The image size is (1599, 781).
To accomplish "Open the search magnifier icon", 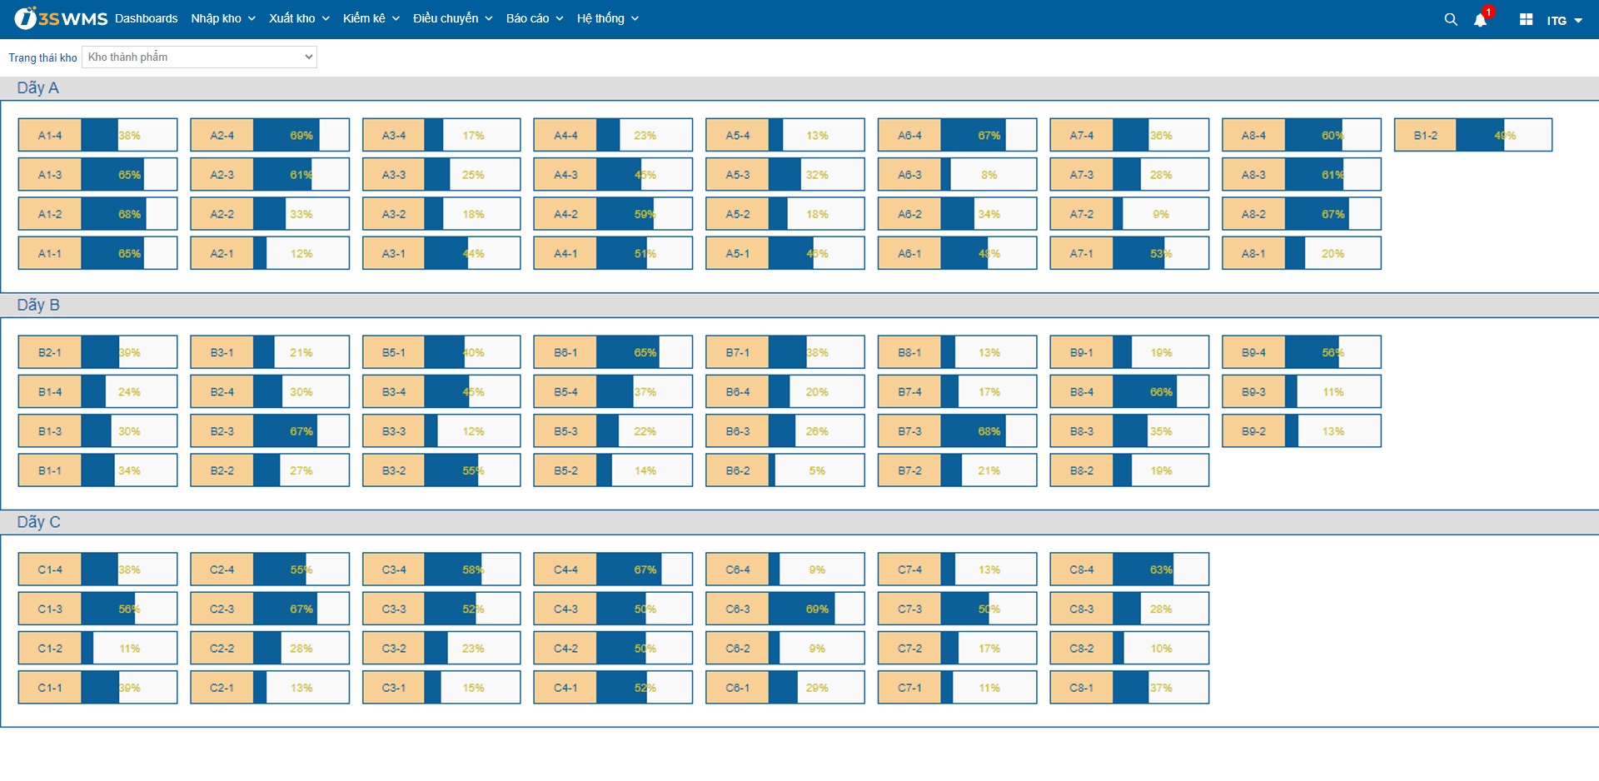I will pyautogui.click(x=1451, y=19).
